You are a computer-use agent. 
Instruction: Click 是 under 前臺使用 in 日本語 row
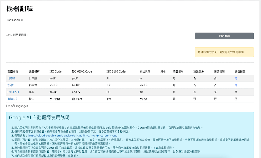pyautogui.click(x=174, y=78)
